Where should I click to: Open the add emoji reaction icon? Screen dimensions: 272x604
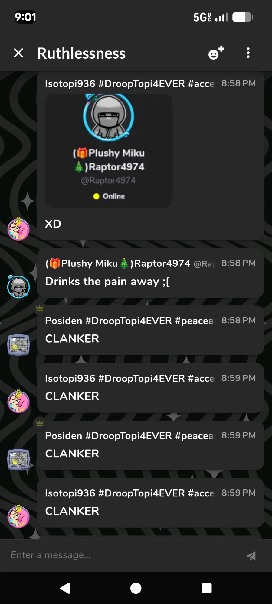[x=216, y=53]
